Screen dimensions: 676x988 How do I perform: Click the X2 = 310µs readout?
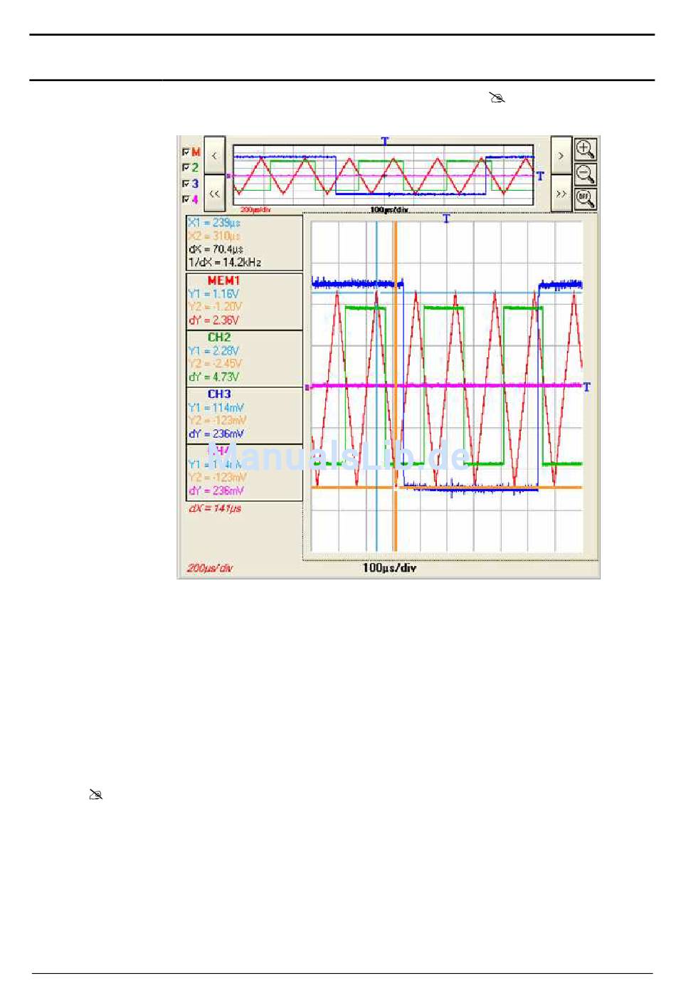click(x=214, y=236)
